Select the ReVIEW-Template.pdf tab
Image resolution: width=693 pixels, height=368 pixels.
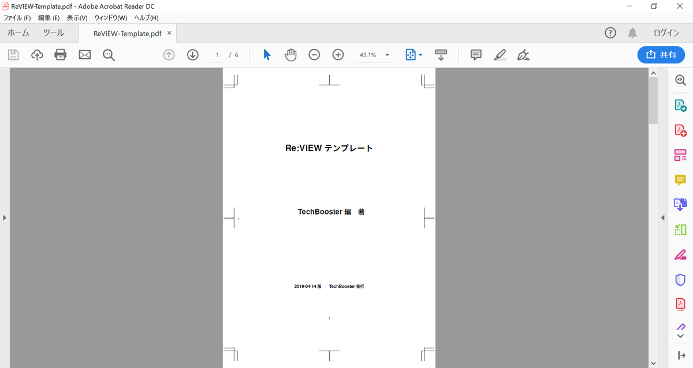[128, 33]
